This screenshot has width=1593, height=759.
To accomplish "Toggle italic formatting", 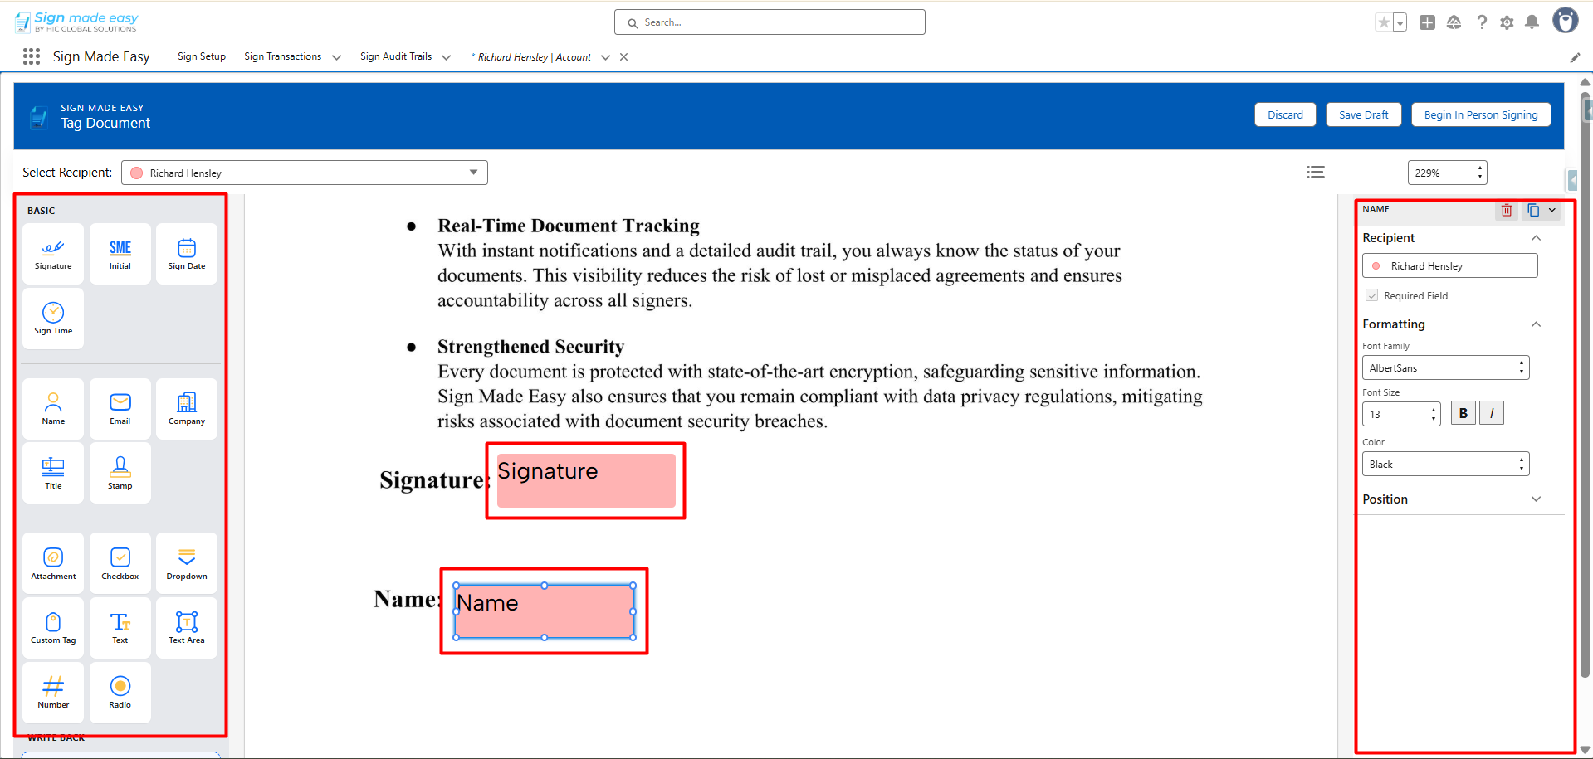I will point(1492,413).
